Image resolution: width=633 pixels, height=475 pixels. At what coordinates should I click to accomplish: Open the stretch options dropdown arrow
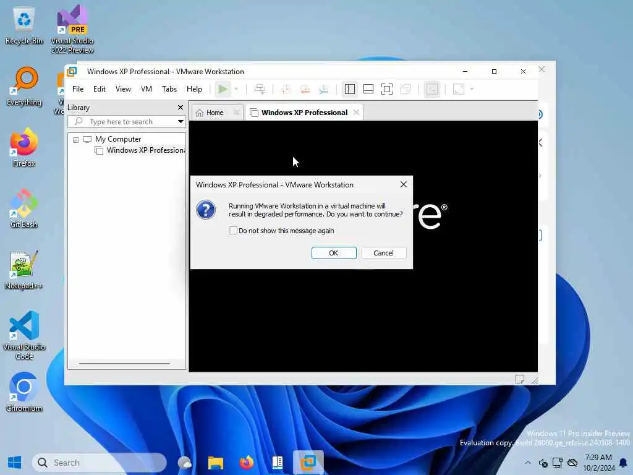pos(472,89)
